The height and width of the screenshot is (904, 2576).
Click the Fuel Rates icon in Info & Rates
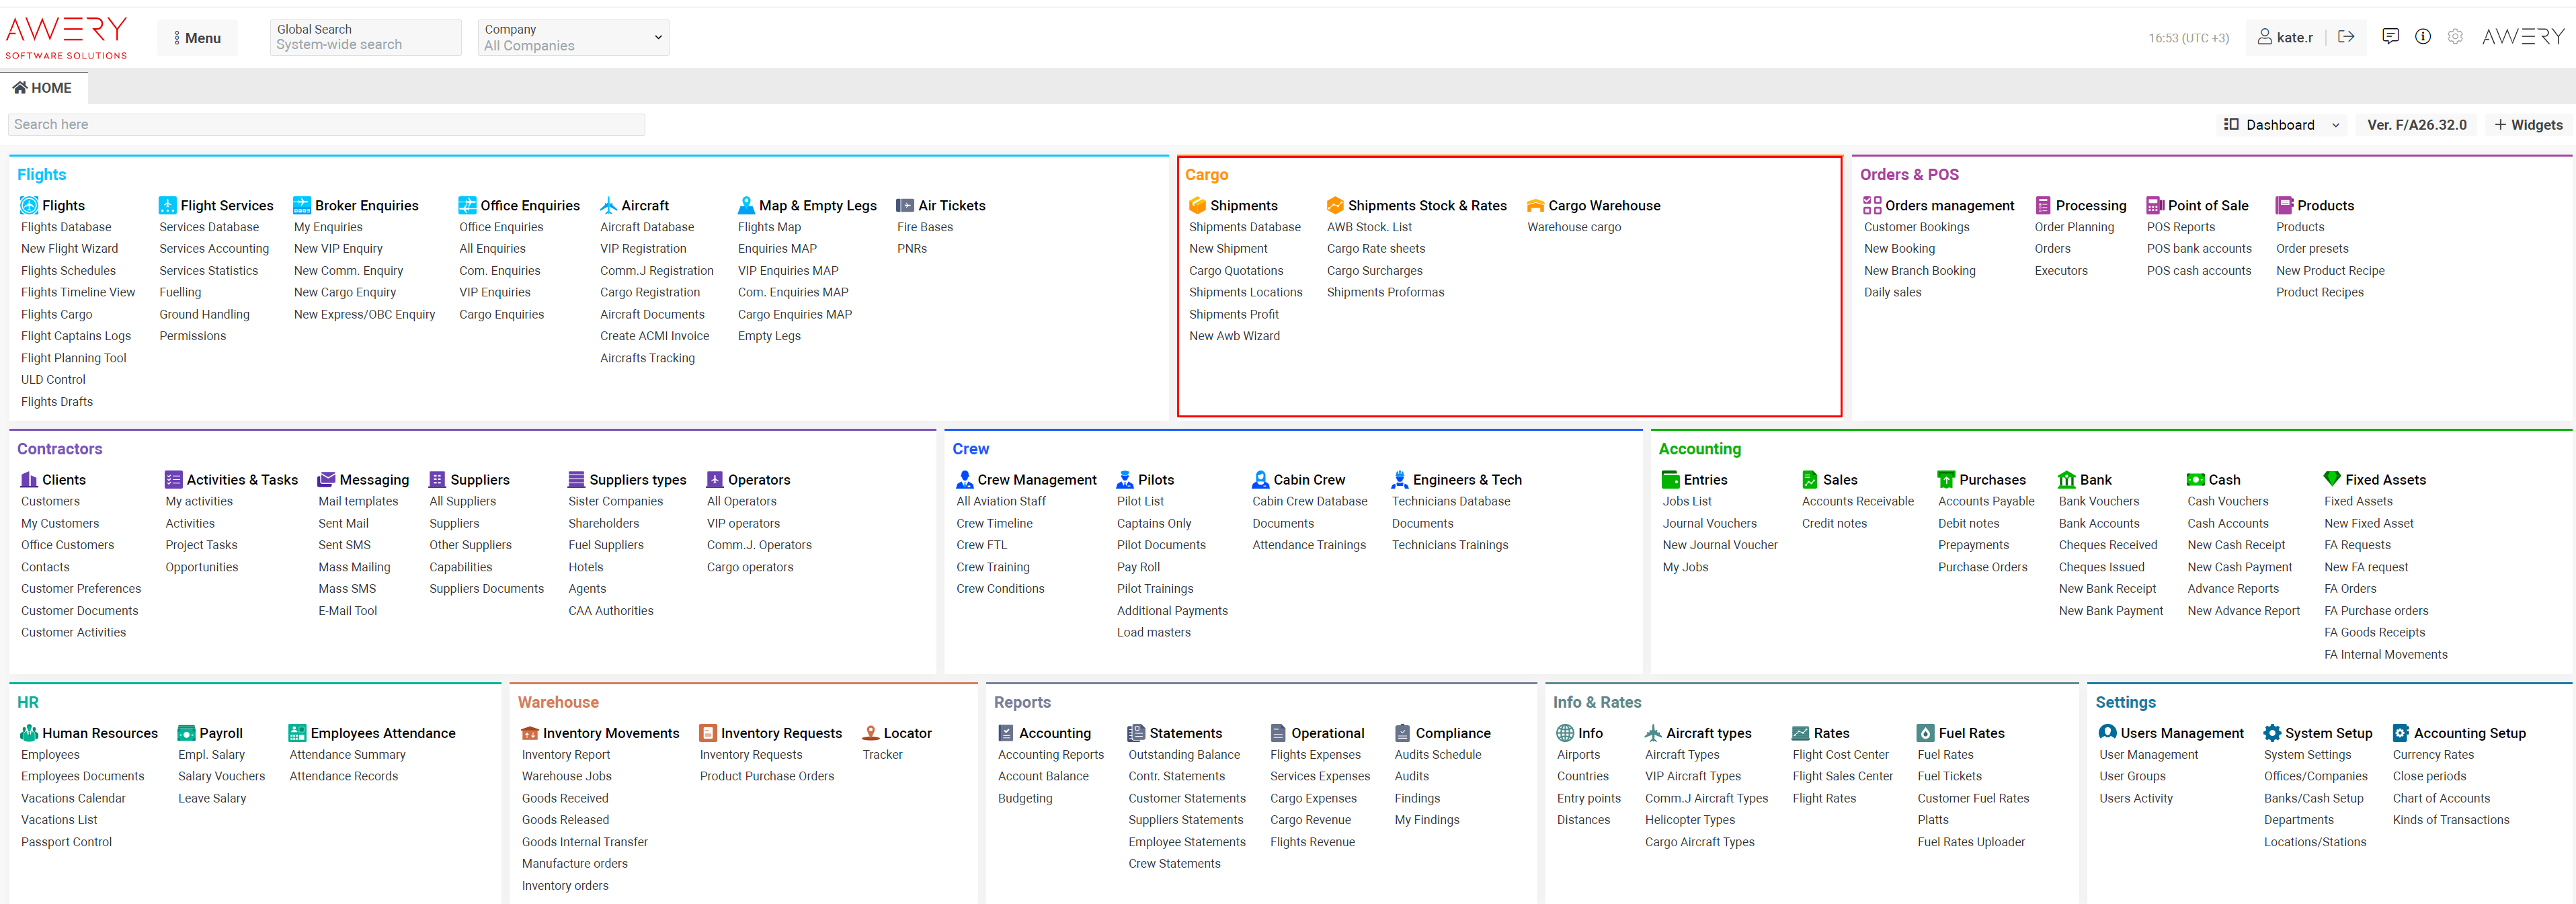[x=1925, y=733]
